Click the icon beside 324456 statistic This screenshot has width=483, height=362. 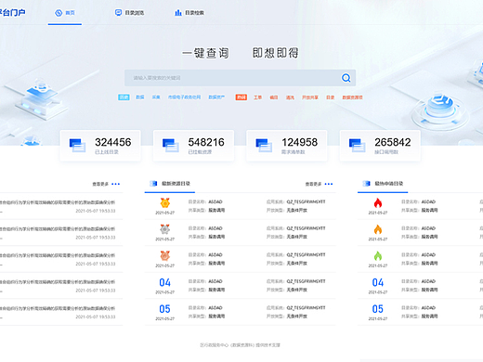click(77, 146)
